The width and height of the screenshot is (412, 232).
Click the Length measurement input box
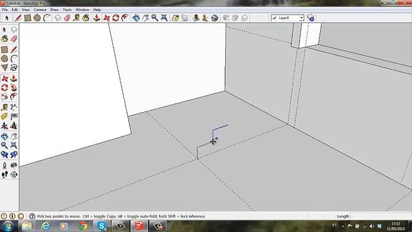[381, 217]
